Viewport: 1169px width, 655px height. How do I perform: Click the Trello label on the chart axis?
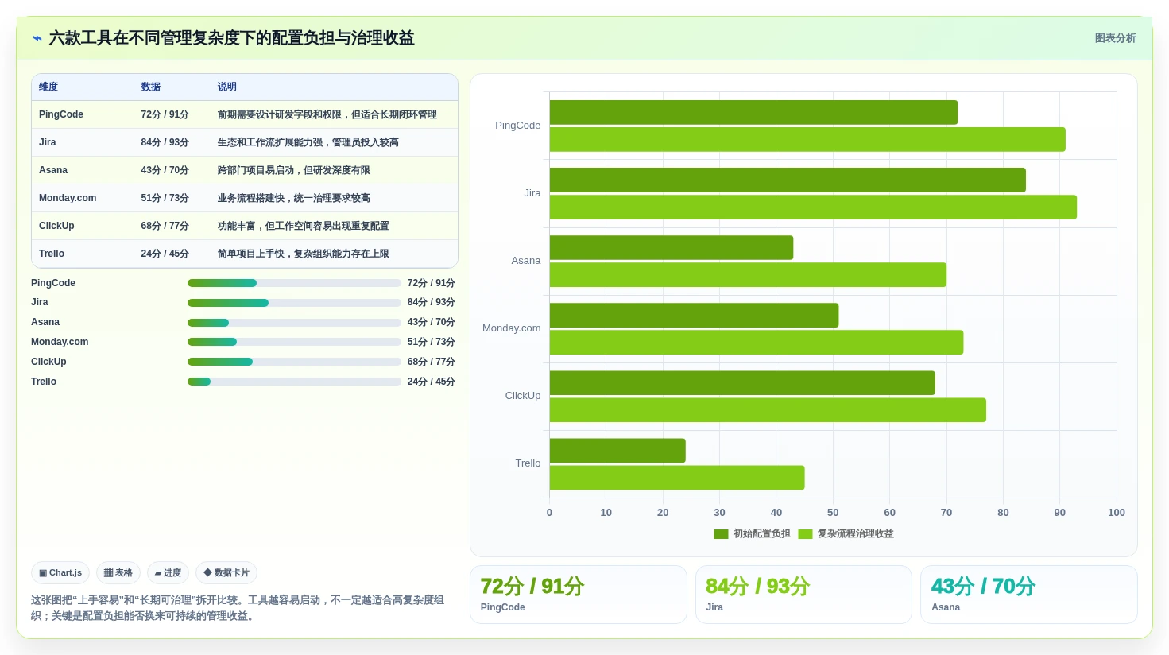pyautogui.click(x=528, y=463)
